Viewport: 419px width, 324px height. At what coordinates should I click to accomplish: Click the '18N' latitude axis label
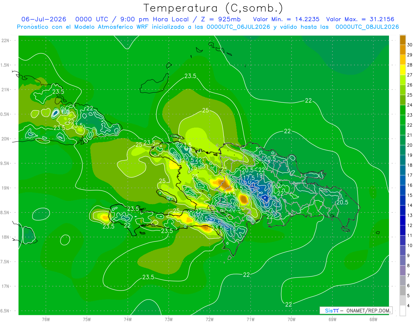[x=6, y=237]
